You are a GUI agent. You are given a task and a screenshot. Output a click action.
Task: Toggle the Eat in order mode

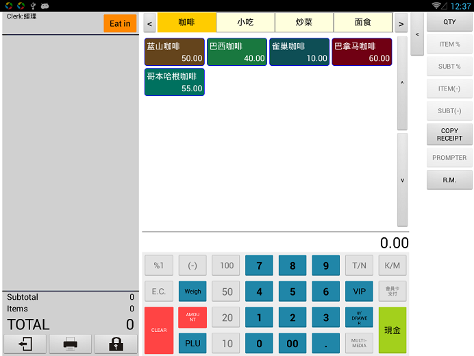120,23
